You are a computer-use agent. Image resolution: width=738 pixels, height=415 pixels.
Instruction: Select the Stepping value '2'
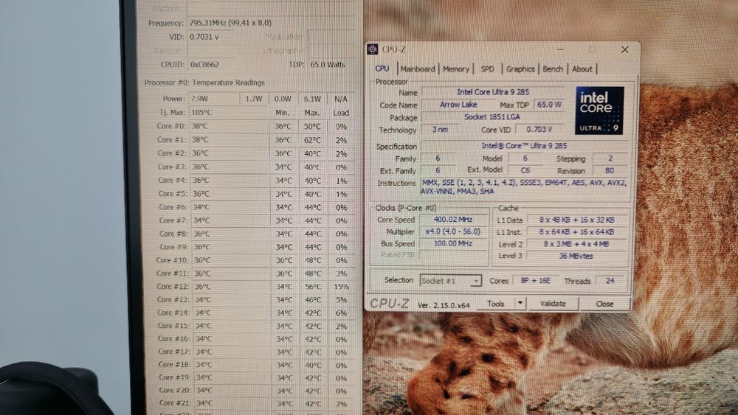click(x=610, y=158)
